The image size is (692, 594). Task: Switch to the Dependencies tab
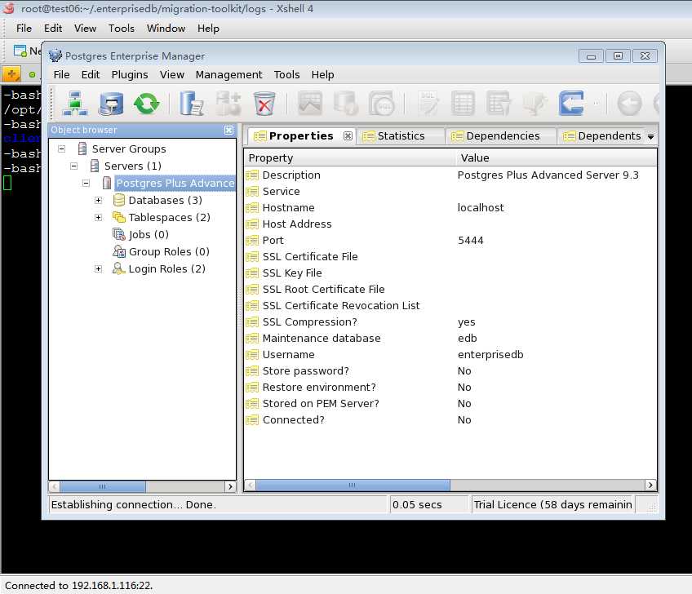click(503, 136)
